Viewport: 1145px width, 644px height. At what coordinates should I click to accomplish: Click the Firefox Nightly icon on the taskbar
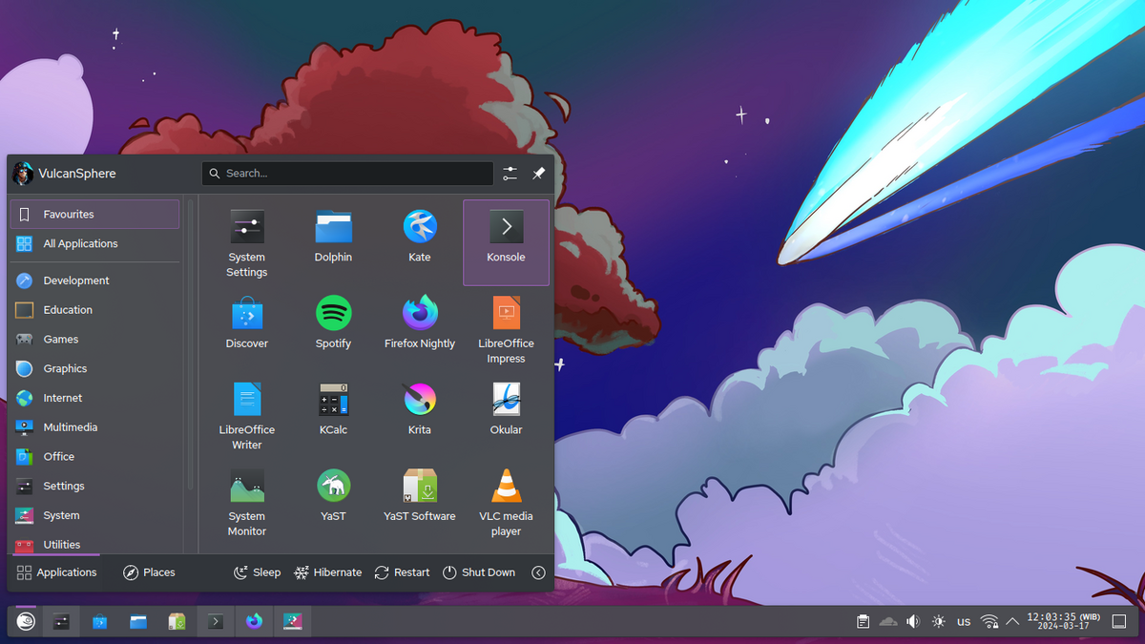point(254,621)
